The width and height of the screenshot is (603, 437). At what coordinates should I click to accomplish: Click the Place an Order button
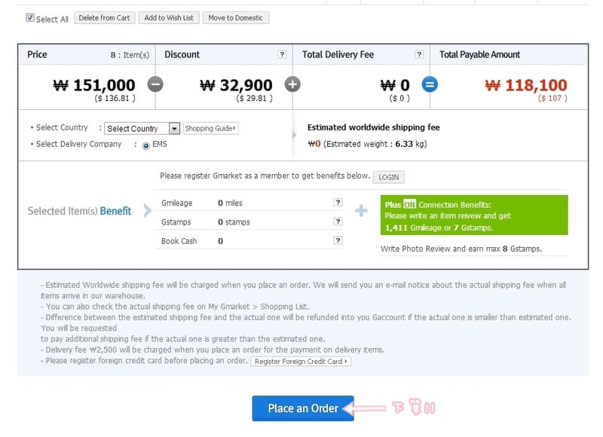(303, 408)
